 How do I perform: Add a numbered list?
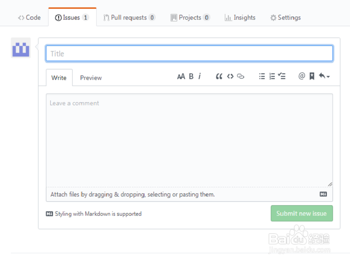[x=272, y=76]
